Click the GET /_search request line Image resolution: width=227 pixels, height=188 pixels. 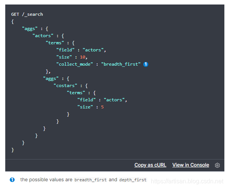[27, 14]
